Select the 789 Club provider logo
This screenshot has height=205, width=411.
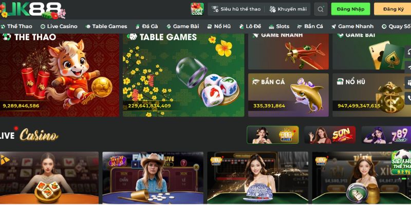pos(386,135)
